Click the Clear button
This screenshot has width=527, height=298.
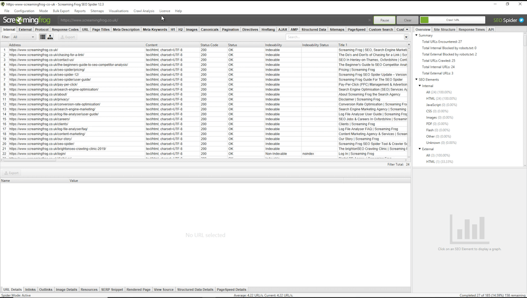point(408,20)
